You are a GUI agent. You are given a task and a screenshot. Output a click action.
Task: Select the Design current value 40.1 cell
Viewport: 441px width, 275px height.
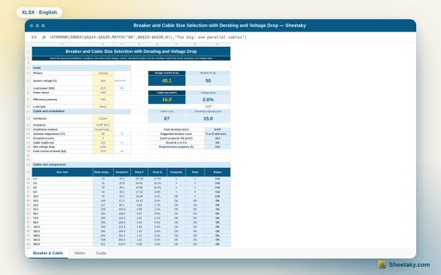pos(167,80)
